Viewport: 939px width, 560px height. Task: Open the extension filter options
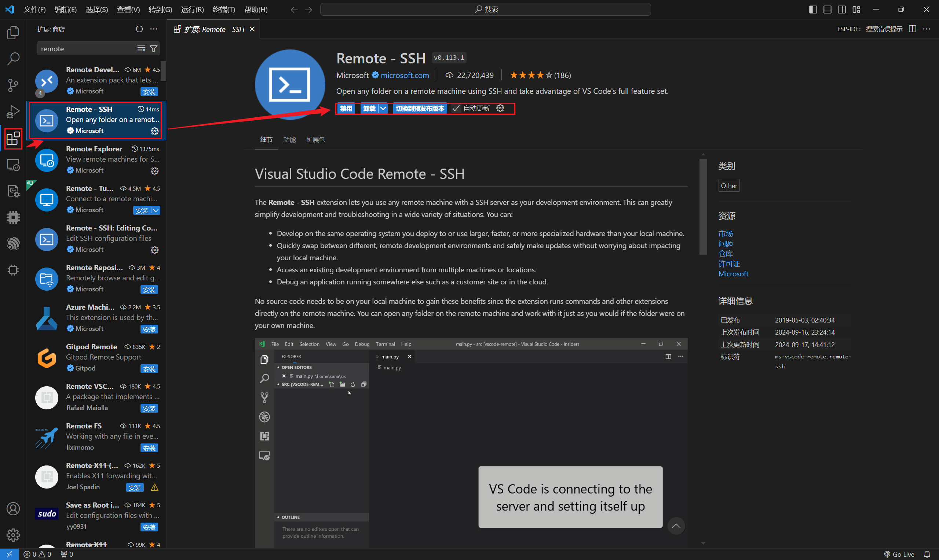[154, 49]
